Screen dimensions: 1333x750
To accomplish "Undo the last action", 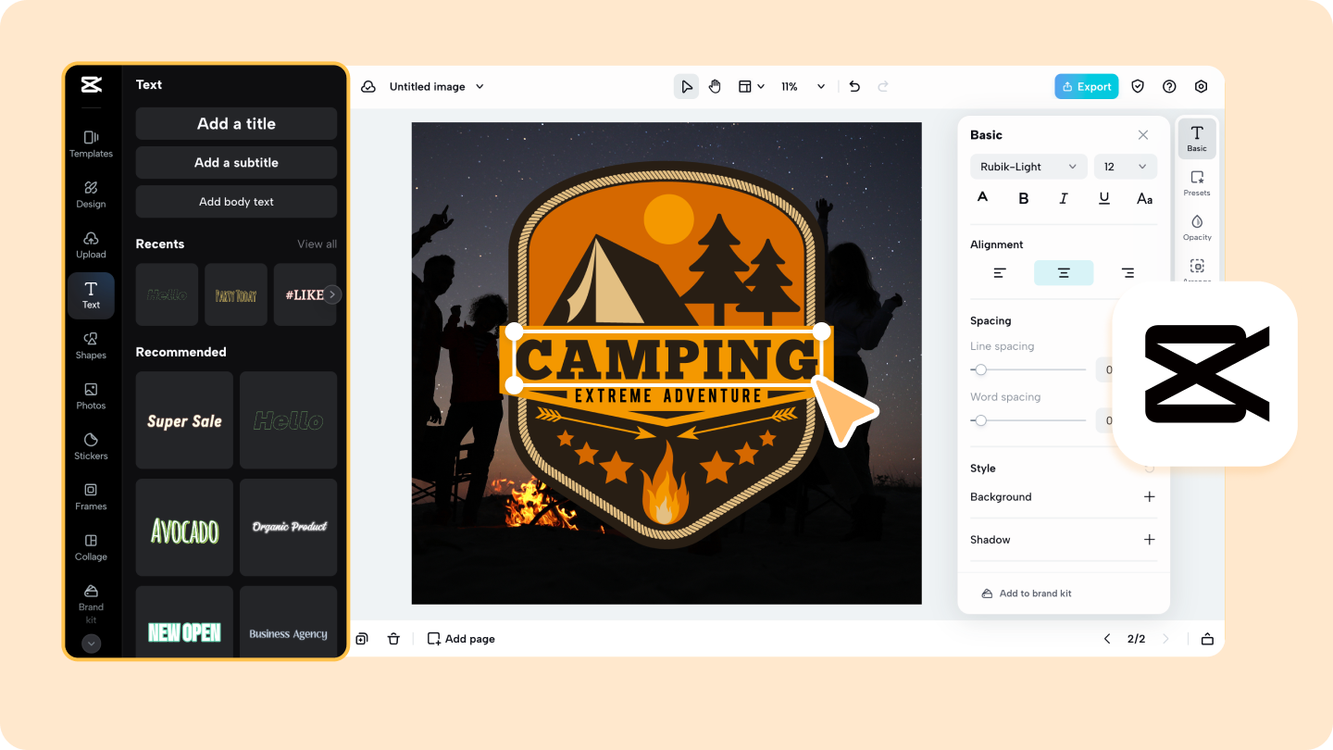I will (x=854, y=86).
